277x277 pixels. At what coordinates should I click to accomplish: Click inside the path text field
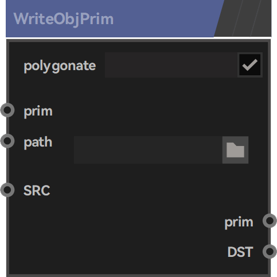coord(148,150)
